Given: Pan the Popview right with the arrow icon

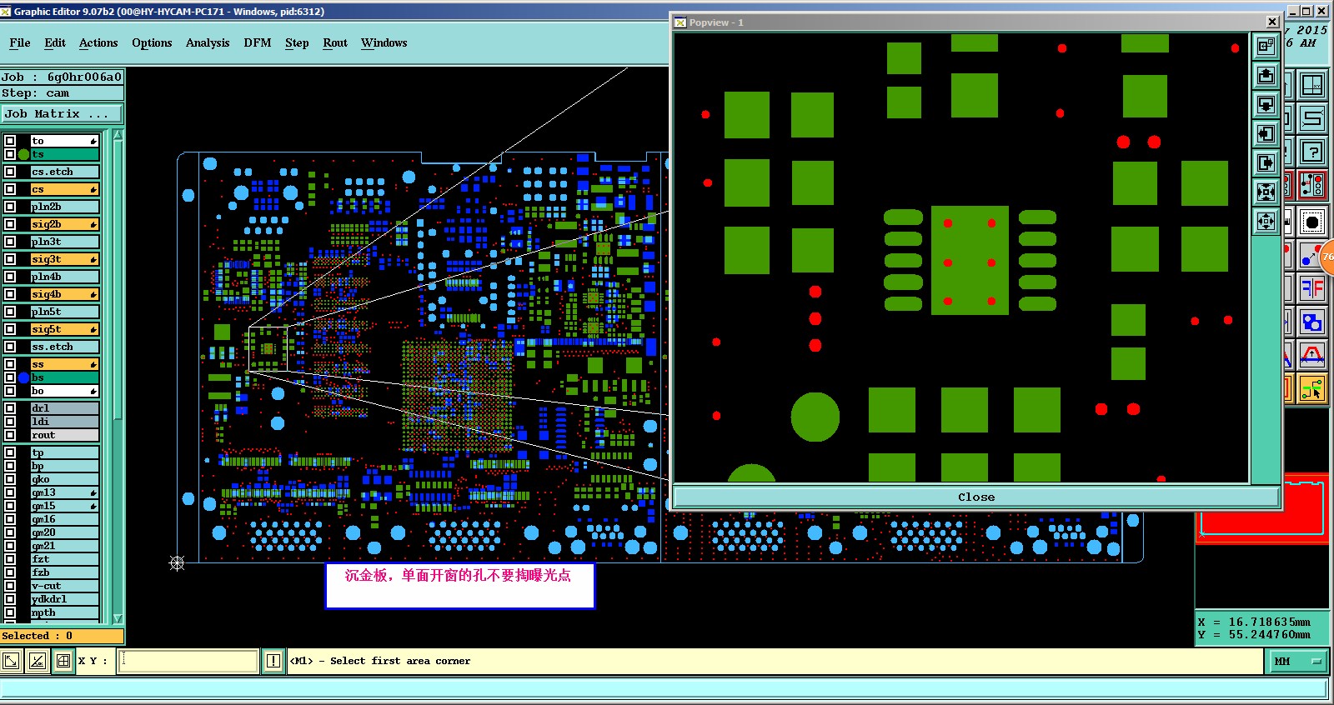Looking at the screenshot, I should tap(1266, 163).
